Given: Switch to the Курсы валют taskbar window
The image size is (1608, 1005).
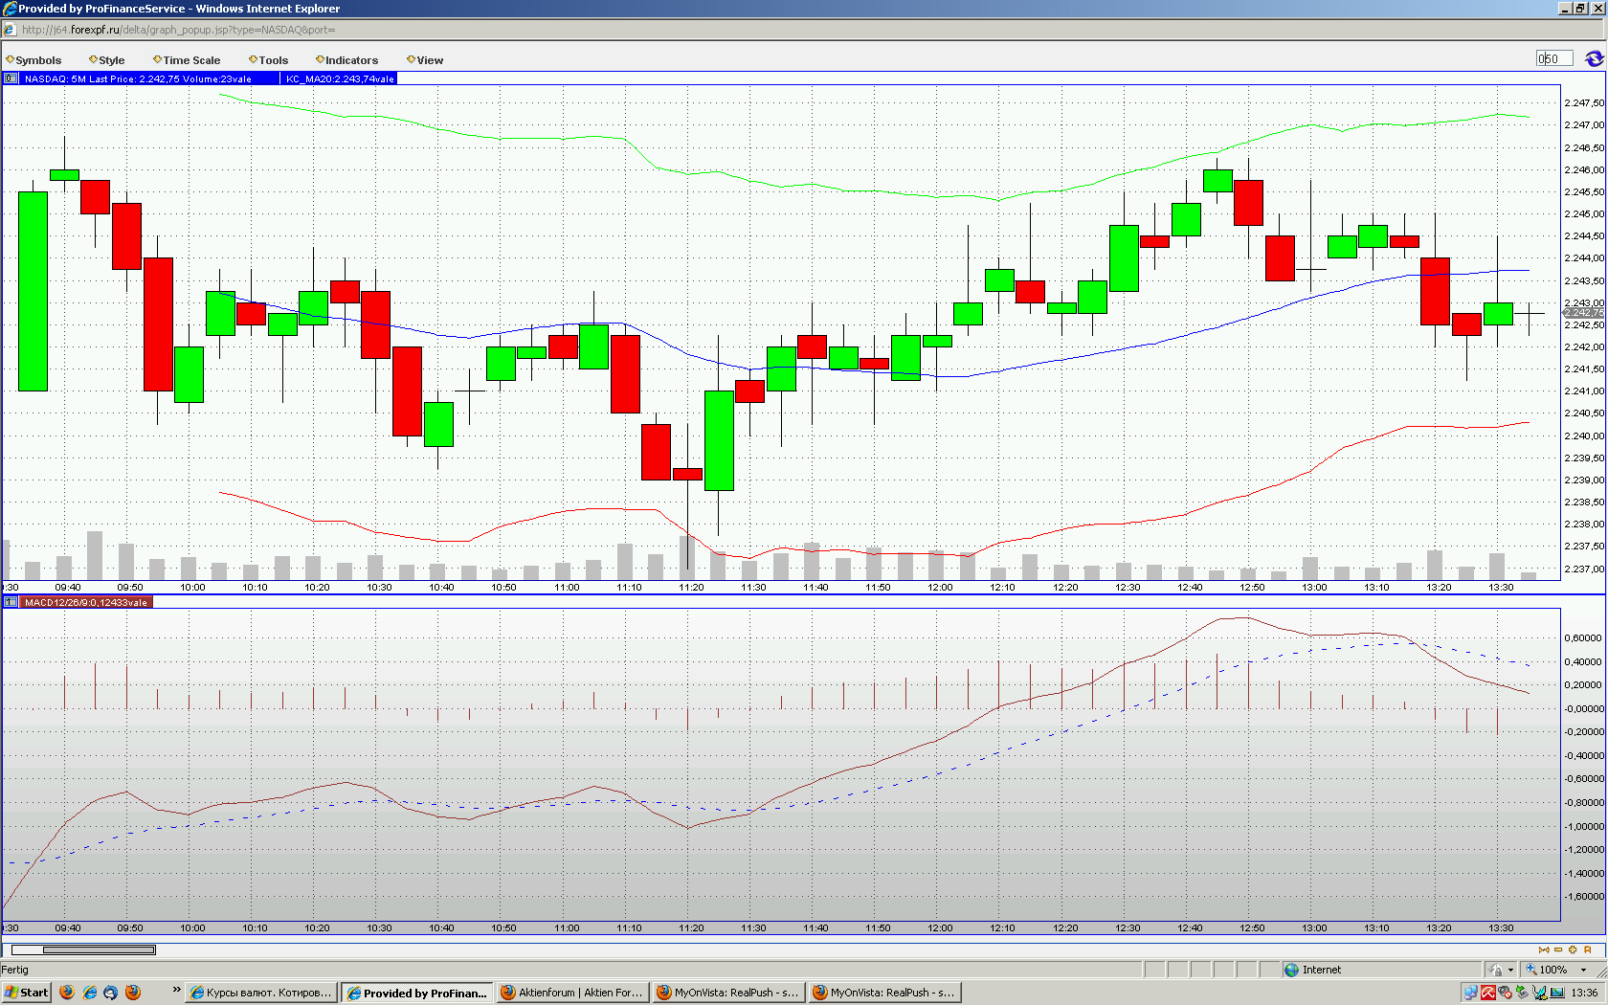Looking at the screenshot, I should click(261, 993).
